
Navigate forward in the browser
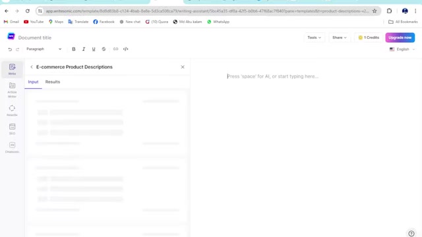(17, 11)
